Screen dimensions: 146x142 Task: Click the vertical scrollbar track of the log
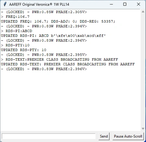[x=143, y=70]
